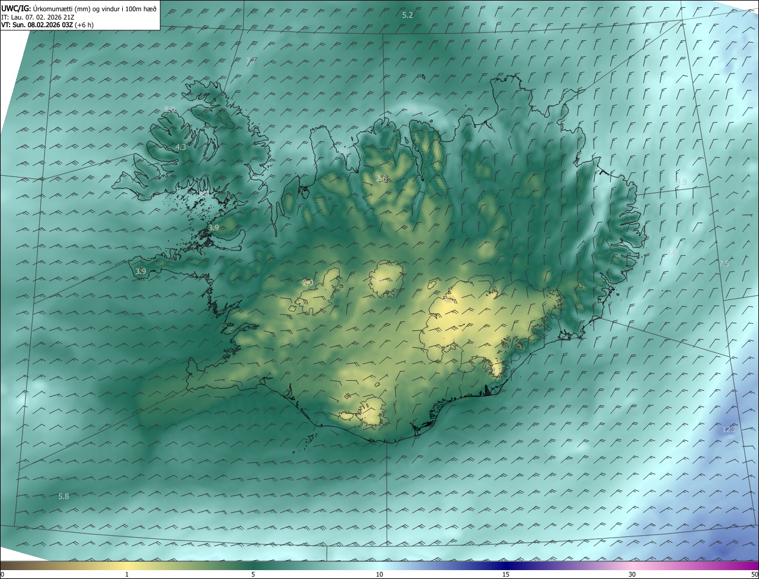Click the 50 tick on color scale
Viewport: 759px width, 579px height.
(x=754, y=574)
